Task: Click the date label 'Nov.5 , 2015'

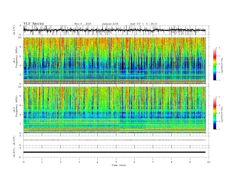Action: pyautogui.click(x=83, y=24)
